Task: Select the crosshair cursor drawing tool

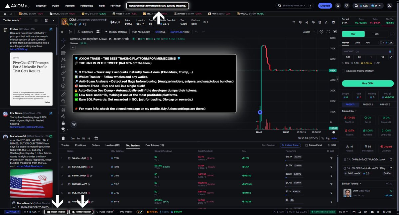Action: (63, 40)
